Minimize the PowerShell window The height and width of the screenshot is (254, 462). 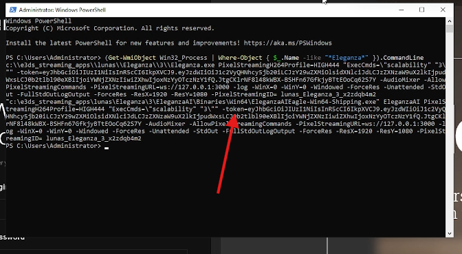click(401, 10)
